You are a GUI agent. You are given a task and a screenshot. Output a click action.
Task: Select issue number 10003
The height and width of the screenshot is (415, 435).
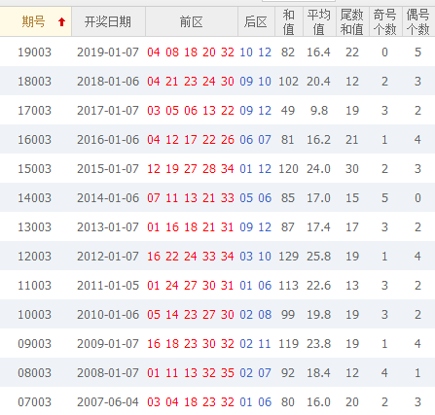[34, 315]
